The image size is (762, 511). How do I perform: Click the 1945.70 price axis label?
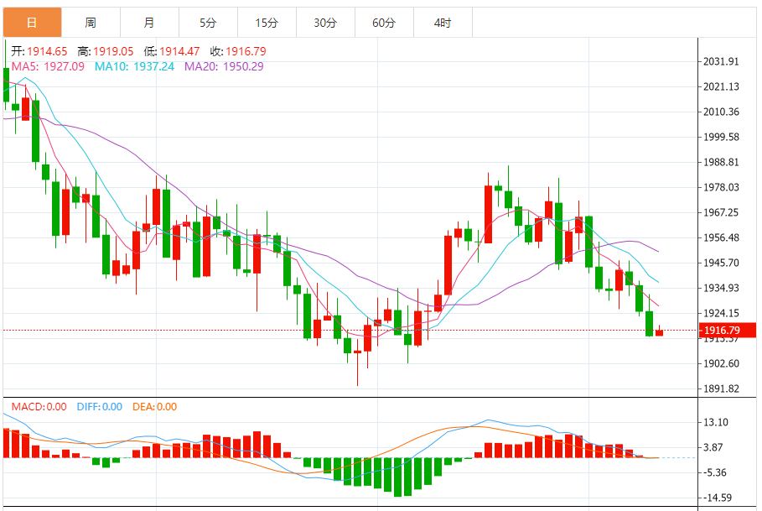[721, 263]
